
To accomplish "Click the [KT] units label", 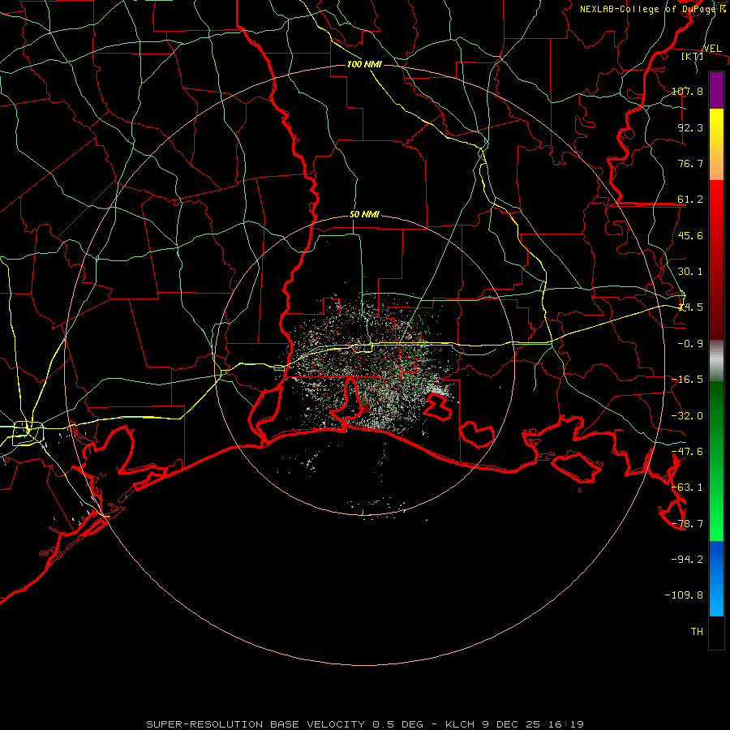I will click(x=693, y=56).
